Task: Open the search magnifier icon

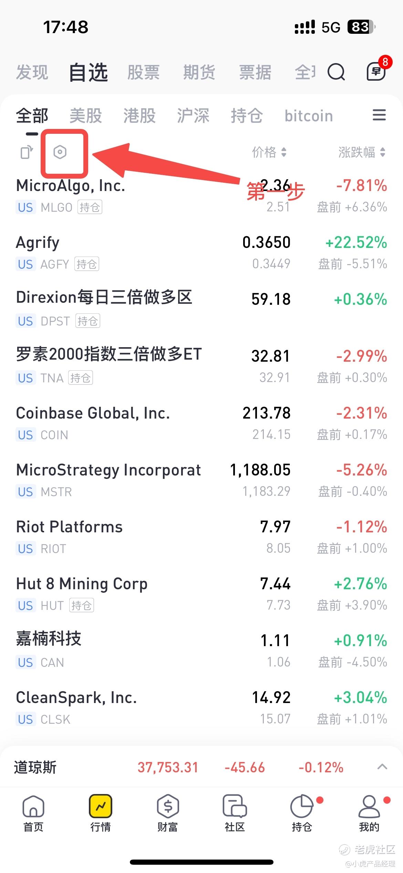Action: point(336,72)
